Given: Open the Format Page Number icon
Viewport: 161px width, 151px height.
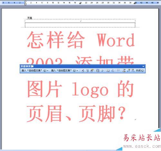Looking at the screenshot, I should click(x=92, y=71).
